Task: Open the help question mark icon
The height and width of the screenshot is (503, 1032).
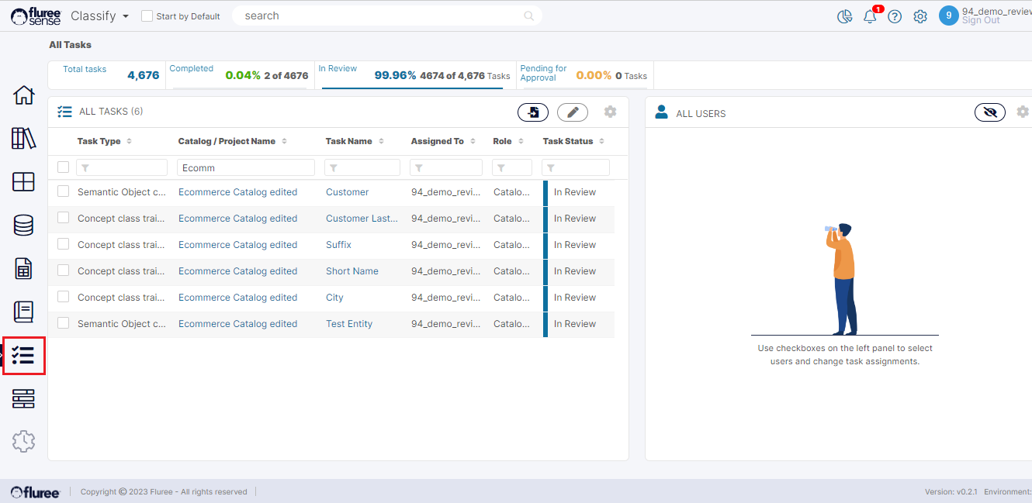Action: pyautogui.click(x=895, y=16)
